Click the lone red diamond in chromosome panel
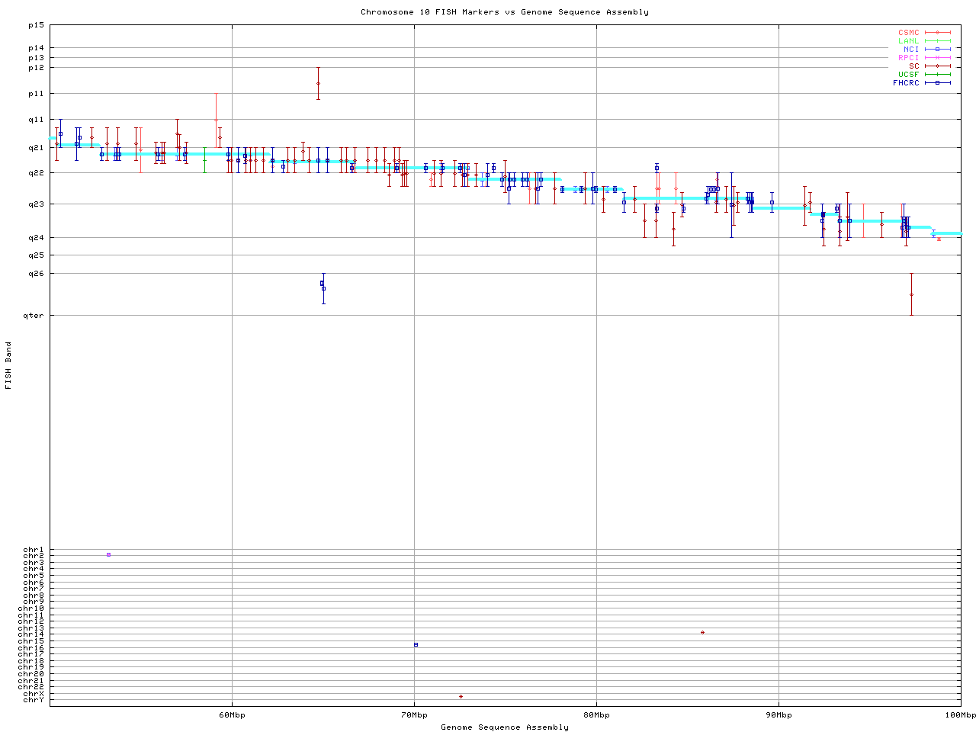Image resolution: width=976 pixels, height=732 pixels. (702, 632)
